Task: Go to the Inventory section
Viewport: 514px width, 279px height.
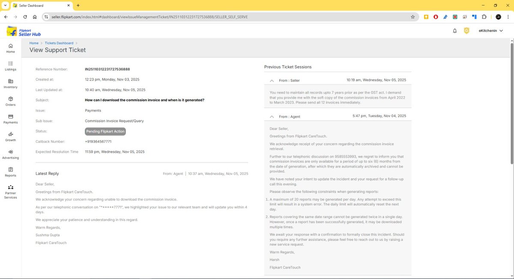Action: 10,84
